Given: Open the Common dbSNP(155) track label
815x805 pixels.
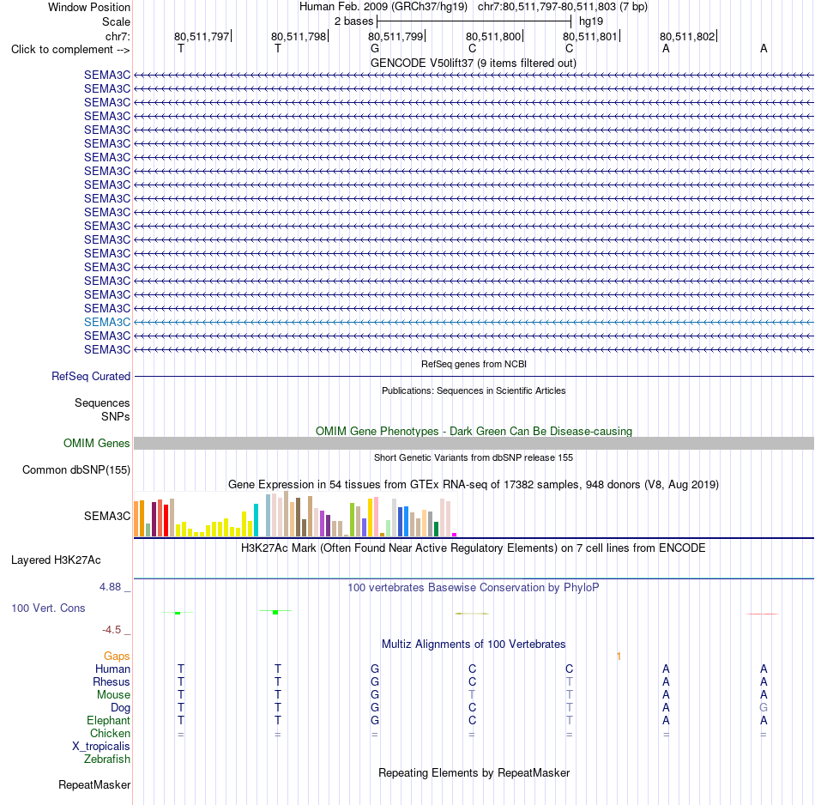Looking at the screenshot, I should (75, 469).
